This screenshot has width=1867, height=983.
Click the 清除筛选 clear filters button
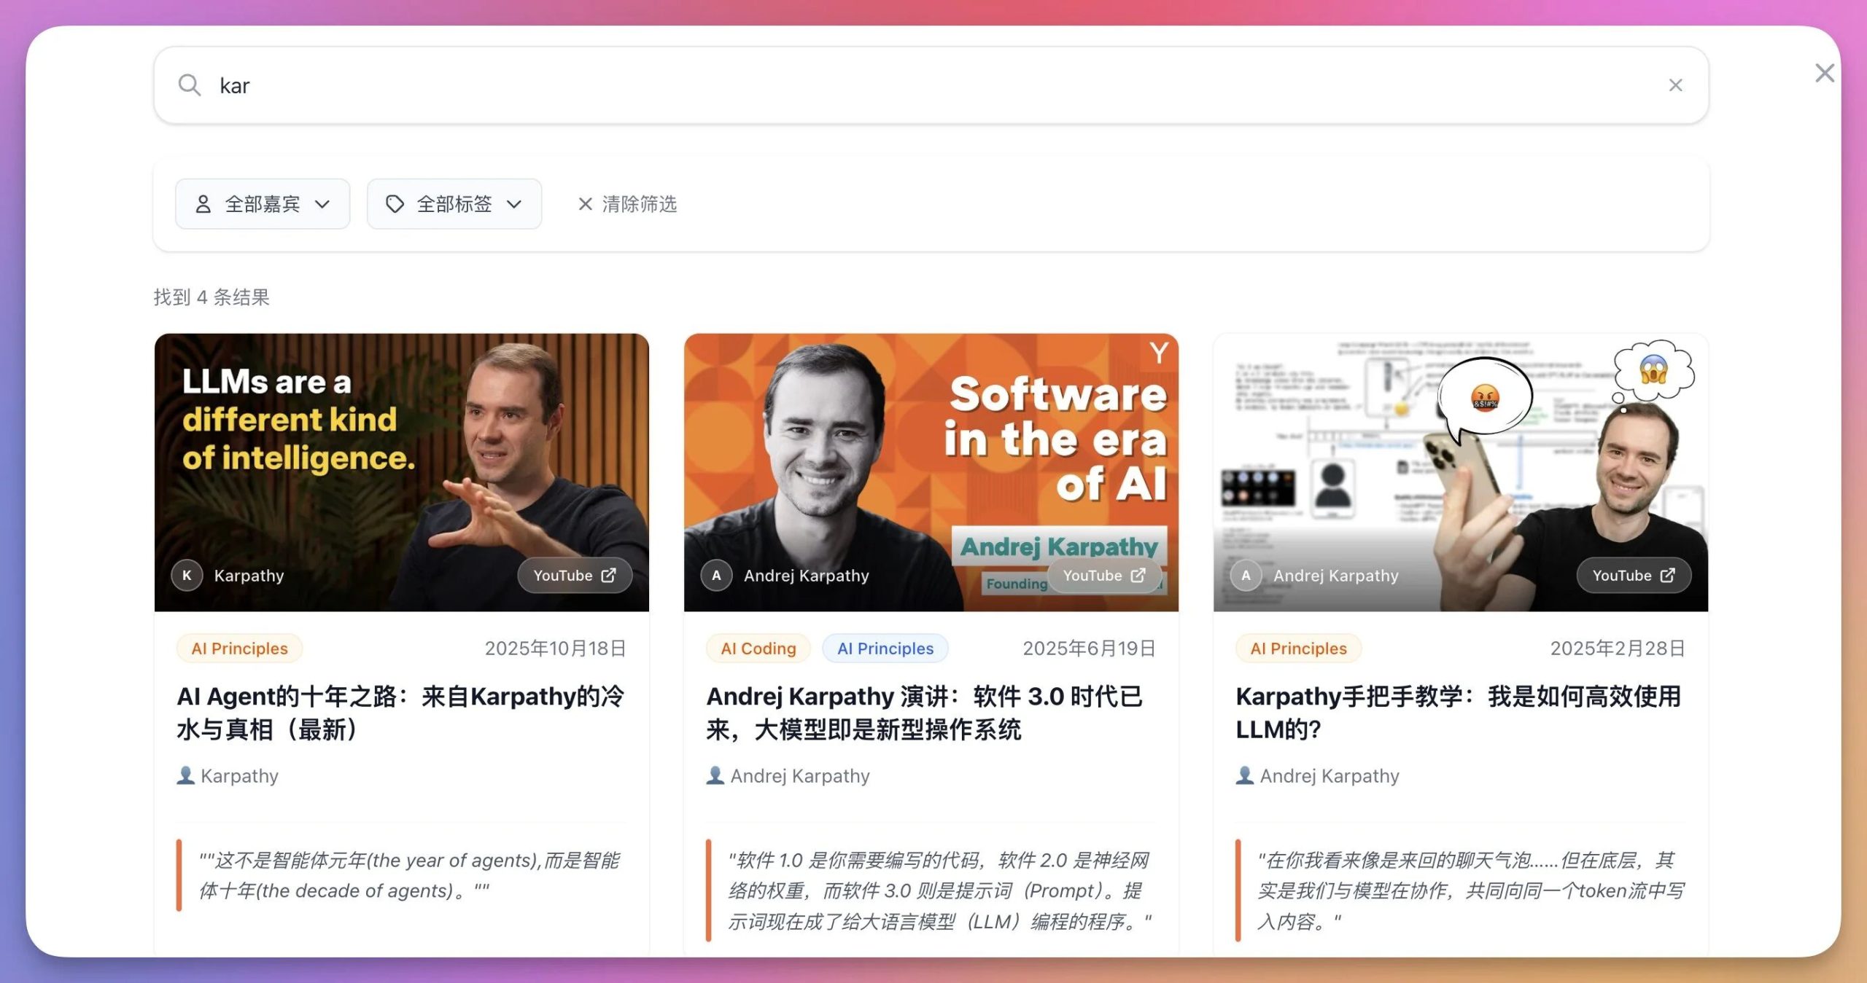pyautogui.click(x=627, y=204)
